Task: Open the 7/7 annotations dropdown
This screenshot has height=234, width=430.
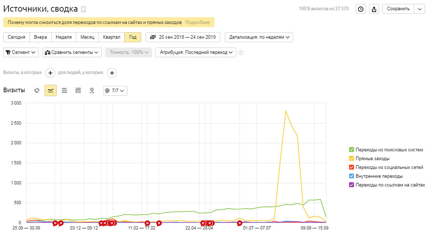Action: (x=115, y=91)
